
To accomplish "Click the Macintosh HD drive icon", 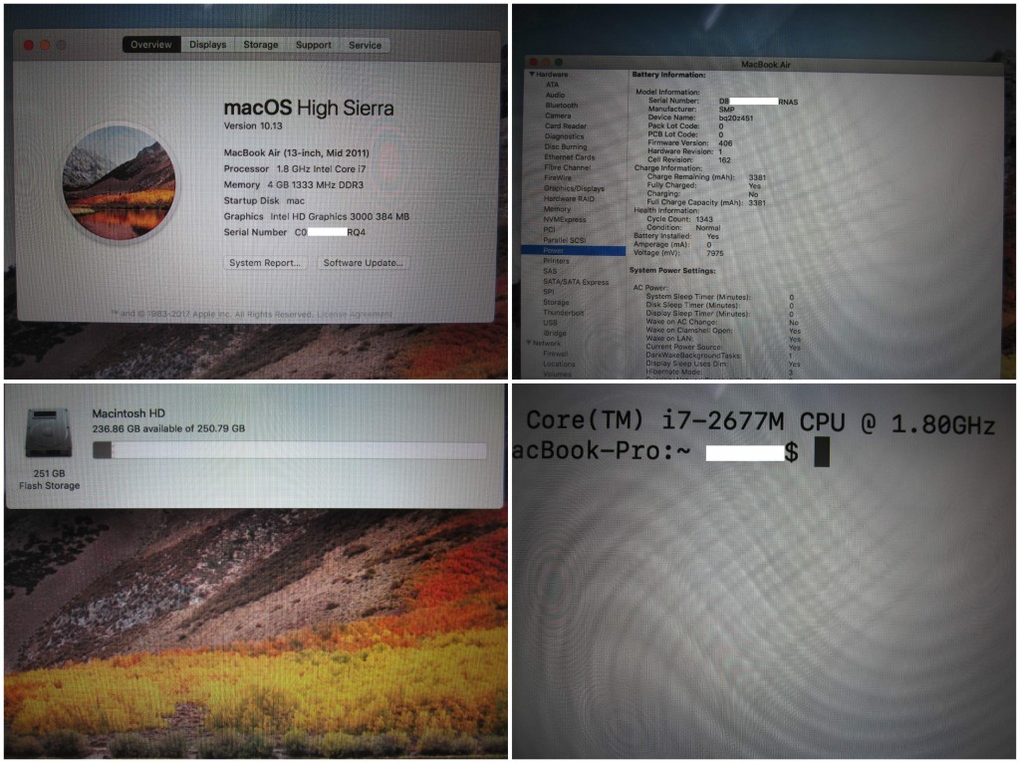I will pos(48,432).
